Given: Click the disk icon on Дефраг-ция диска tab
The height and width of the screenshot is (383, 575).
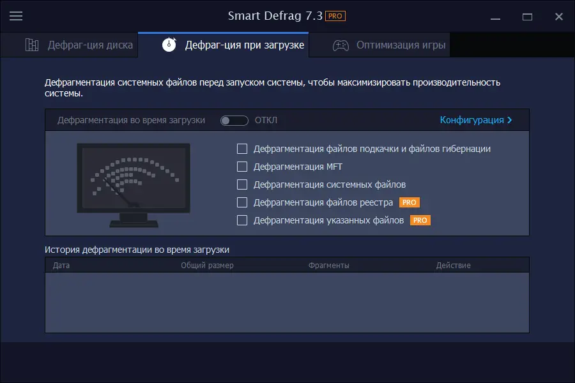Looking at the screenshot, I should pyautogui.click(x=31, y=44).
